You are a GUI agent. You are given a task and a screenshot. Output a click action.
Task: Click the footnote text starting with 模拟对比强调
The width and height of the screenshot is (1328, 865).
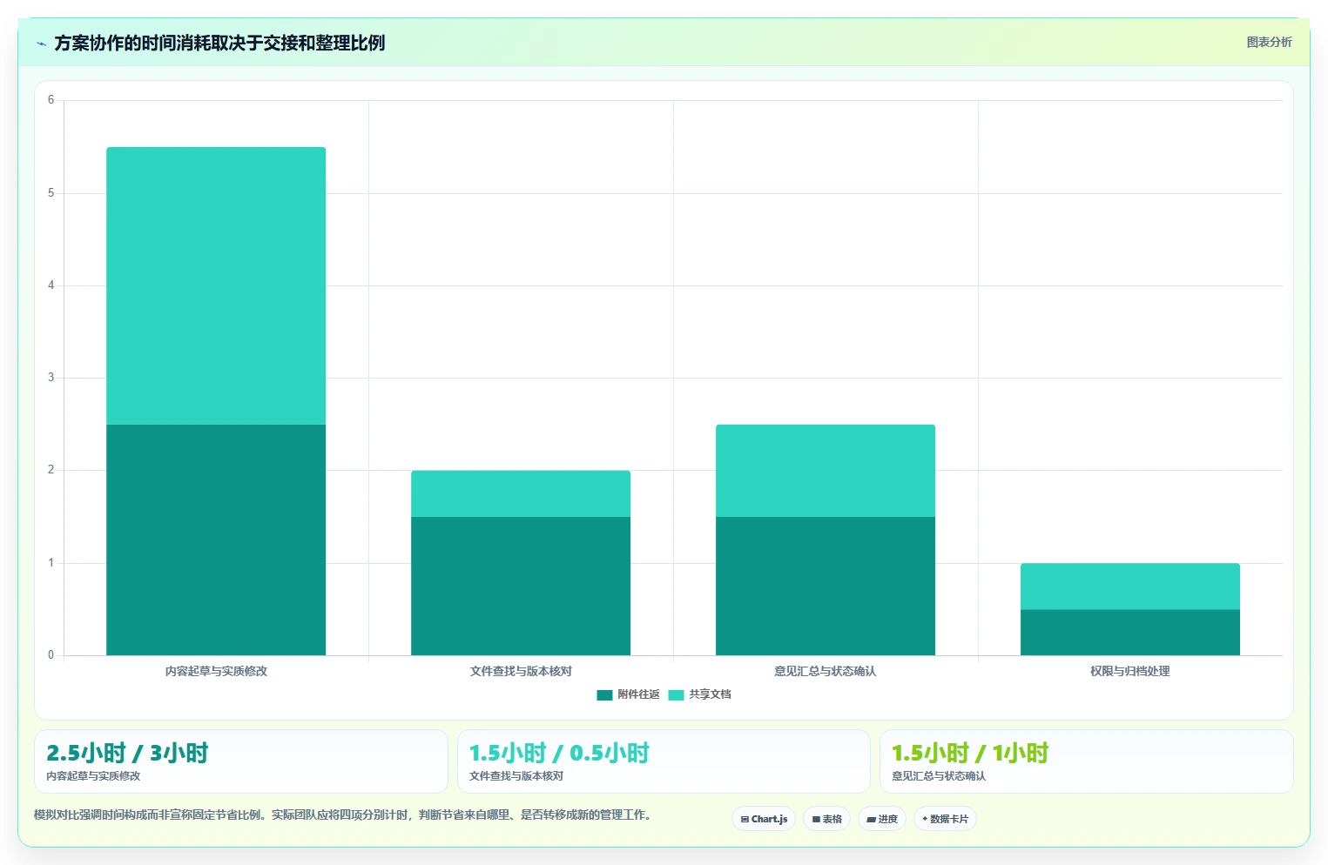click(x=342, y=815)
